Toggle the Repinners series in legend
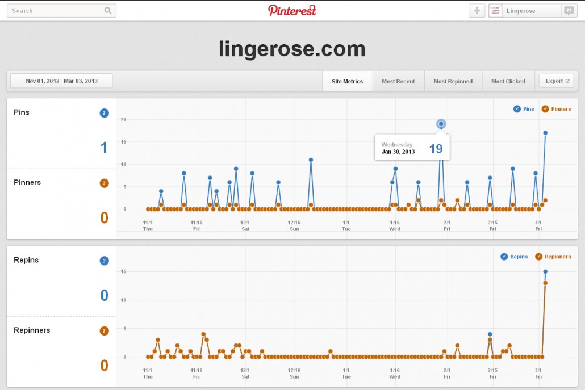585x390 pixels. tap(553, 257)
